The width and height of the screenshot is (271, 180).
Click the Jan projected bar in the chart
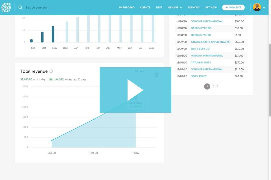78,30
